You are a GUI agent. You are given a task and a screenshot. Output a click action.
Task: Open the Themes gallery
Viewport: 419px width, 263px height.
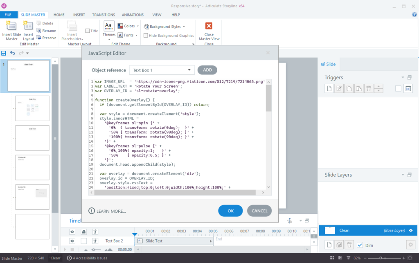click(109, 31)
